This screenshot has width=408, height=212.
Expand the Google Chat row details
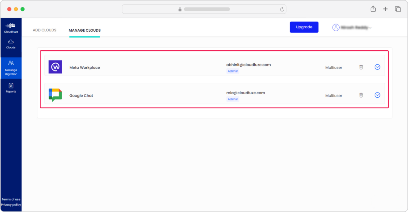pyautogui.click(x=377, y=95)
